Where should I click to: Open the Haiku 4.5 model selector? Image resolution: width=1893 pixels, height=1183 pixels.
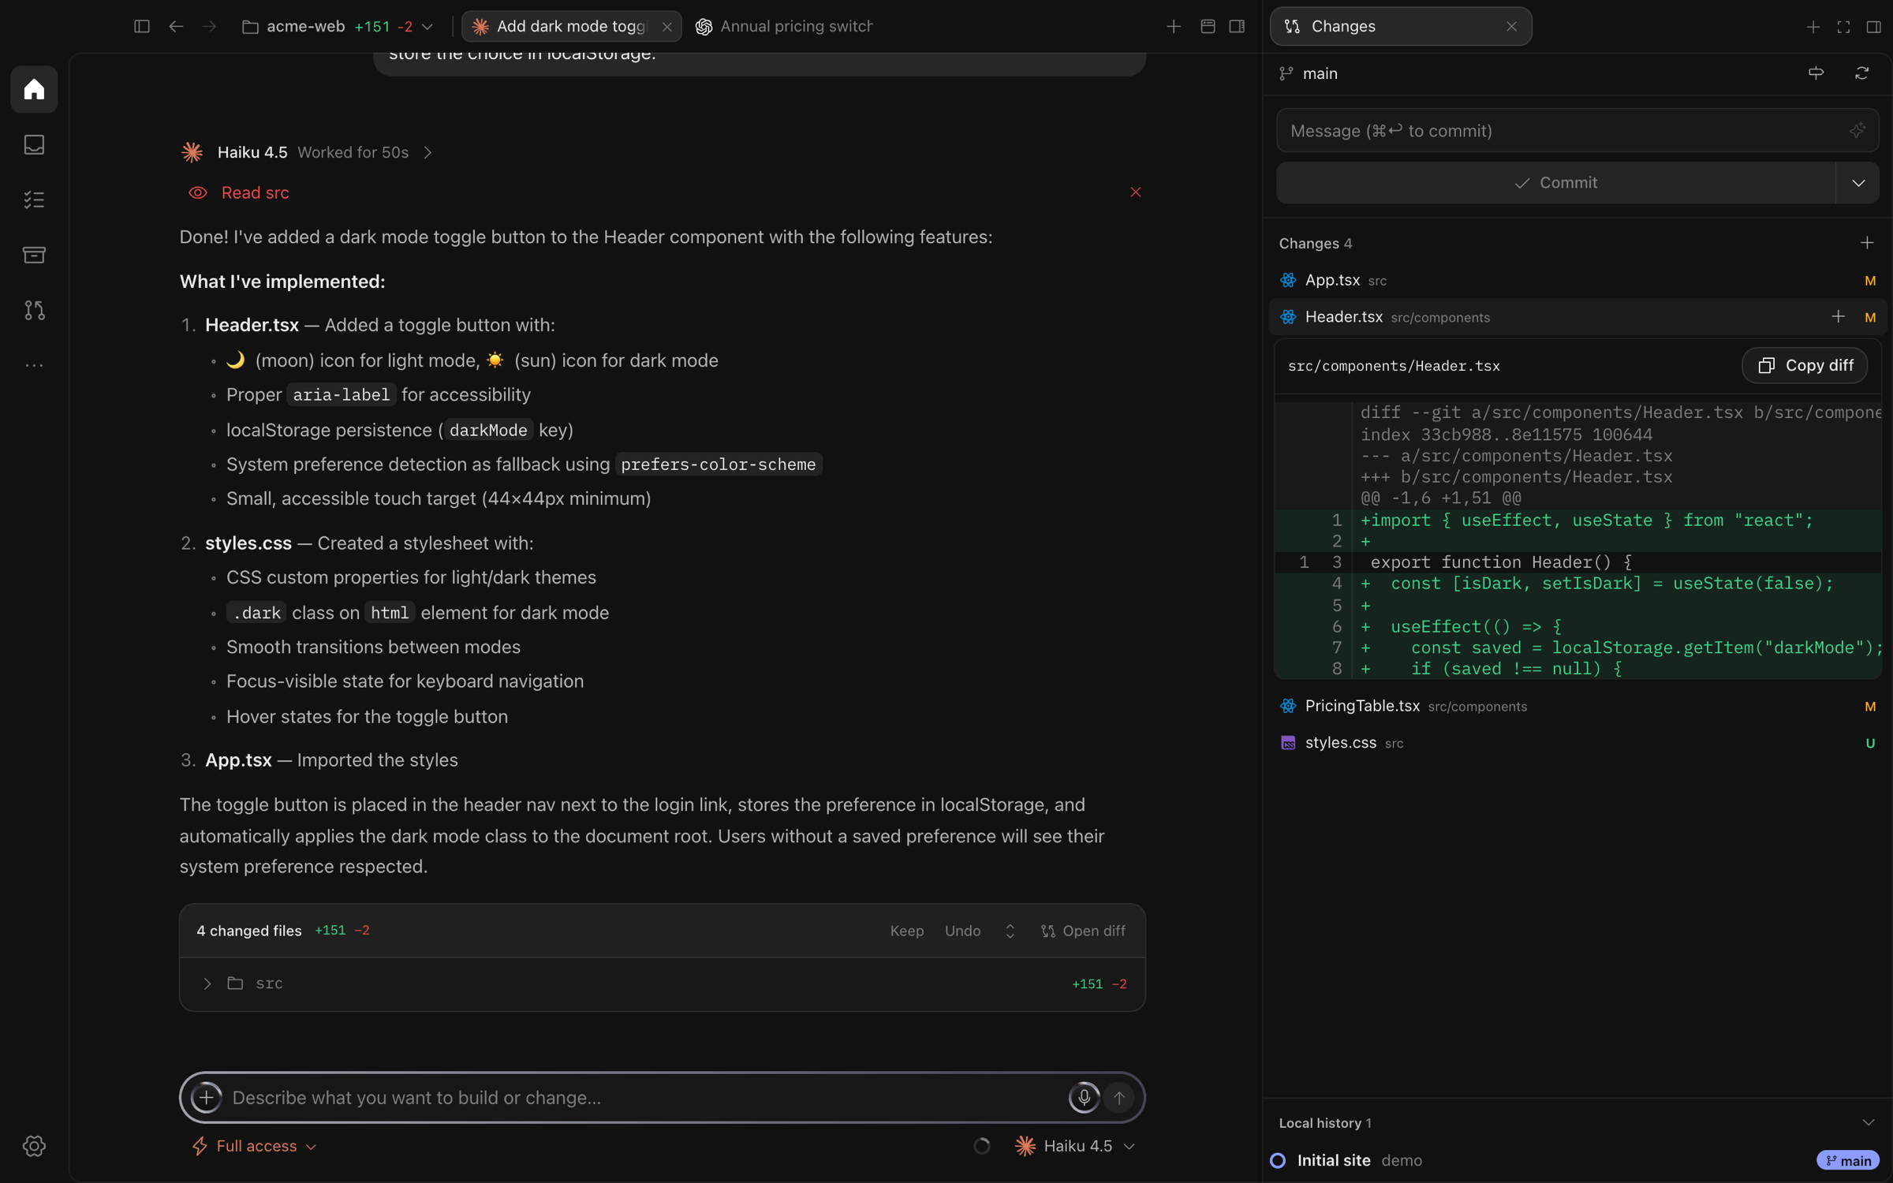coord(1075,1146)
